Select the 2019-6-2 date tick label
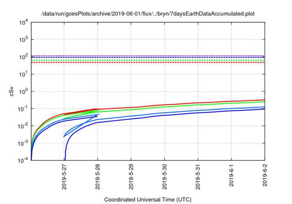 pyautogui.click(x=265, y=178)
